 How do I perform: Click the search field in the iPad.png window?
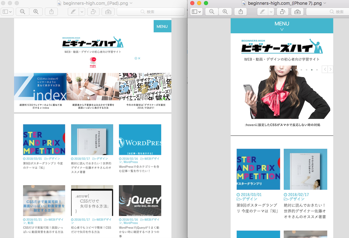coord(151,12)
